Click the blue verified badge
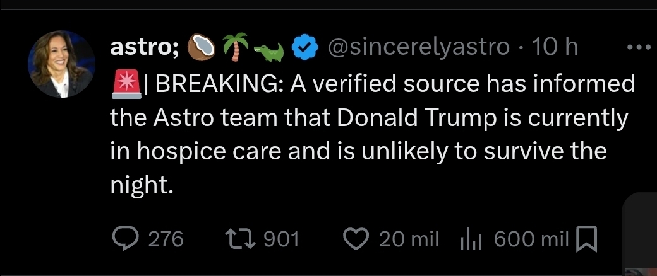Viewport: 657px width, 276px height. click(307, 47)
